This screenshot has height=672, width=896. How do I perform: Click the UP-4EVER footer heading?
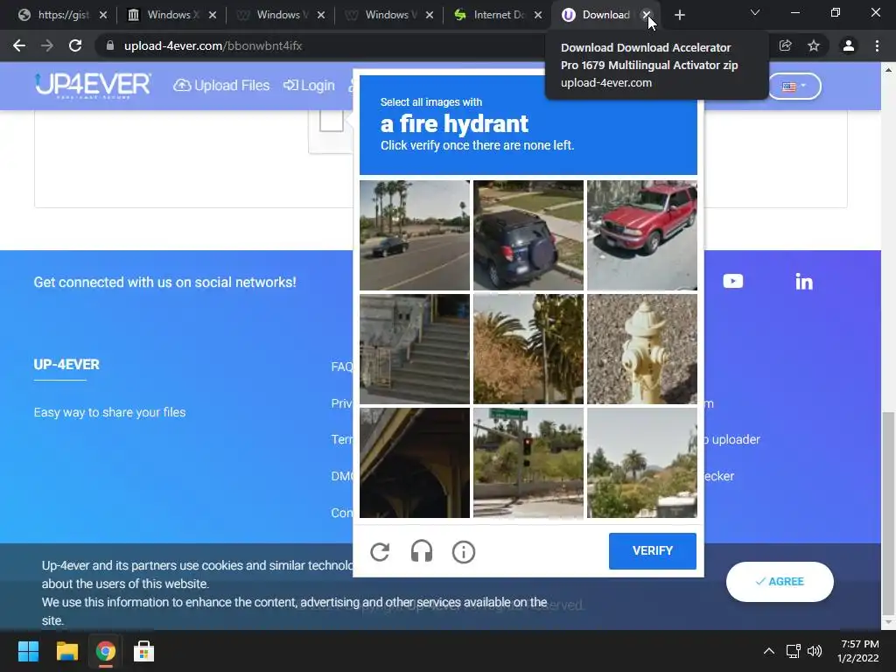pyautogui.click(x=66, y=365)
